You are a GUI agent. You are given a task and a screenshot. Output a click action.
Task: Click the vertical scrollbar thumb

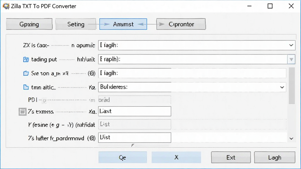(x=292, y=86)
